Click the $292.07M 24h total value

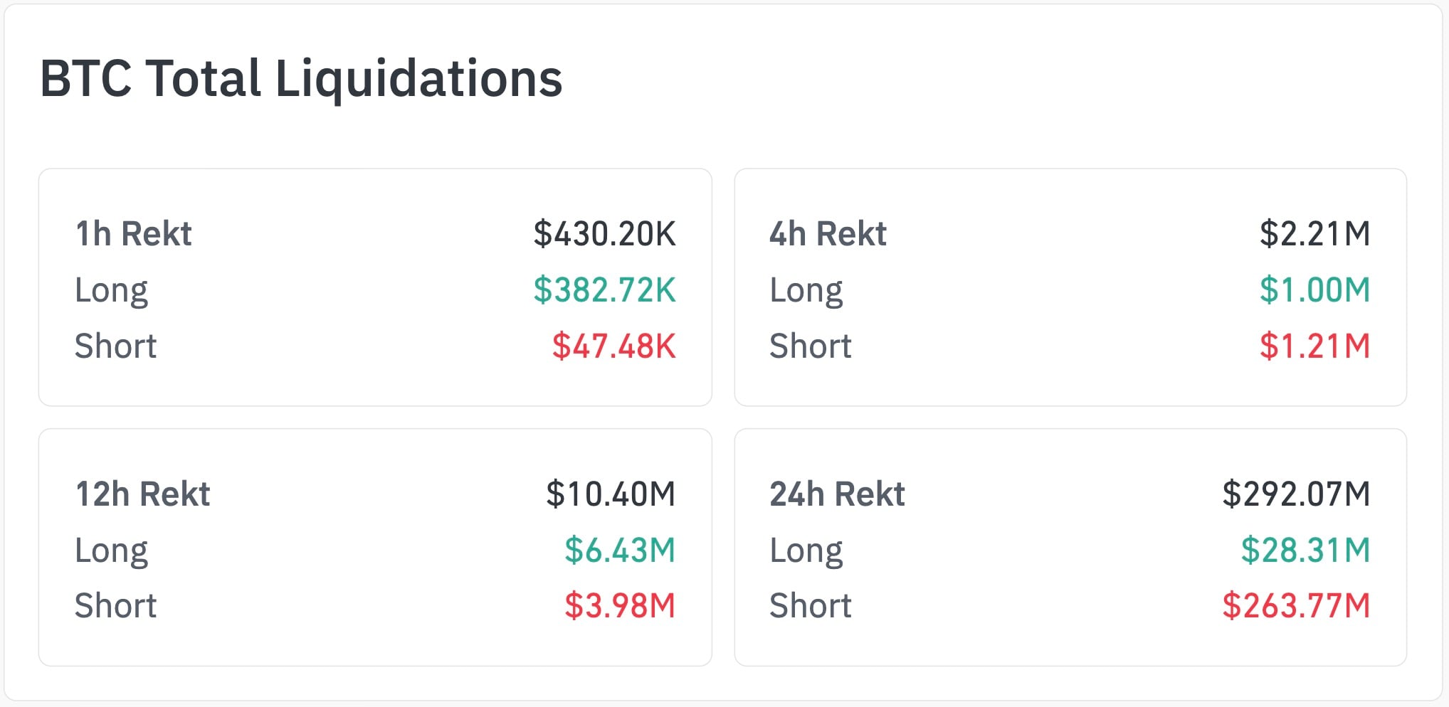[1295, 494]
